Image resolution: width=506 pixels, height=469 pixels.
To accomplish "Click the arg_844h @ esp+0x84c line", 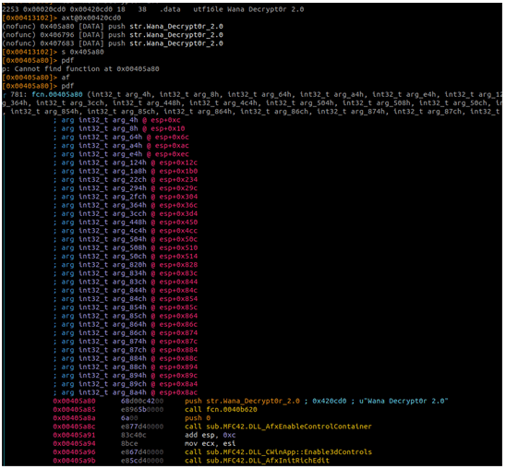I will tap(126, 290).
